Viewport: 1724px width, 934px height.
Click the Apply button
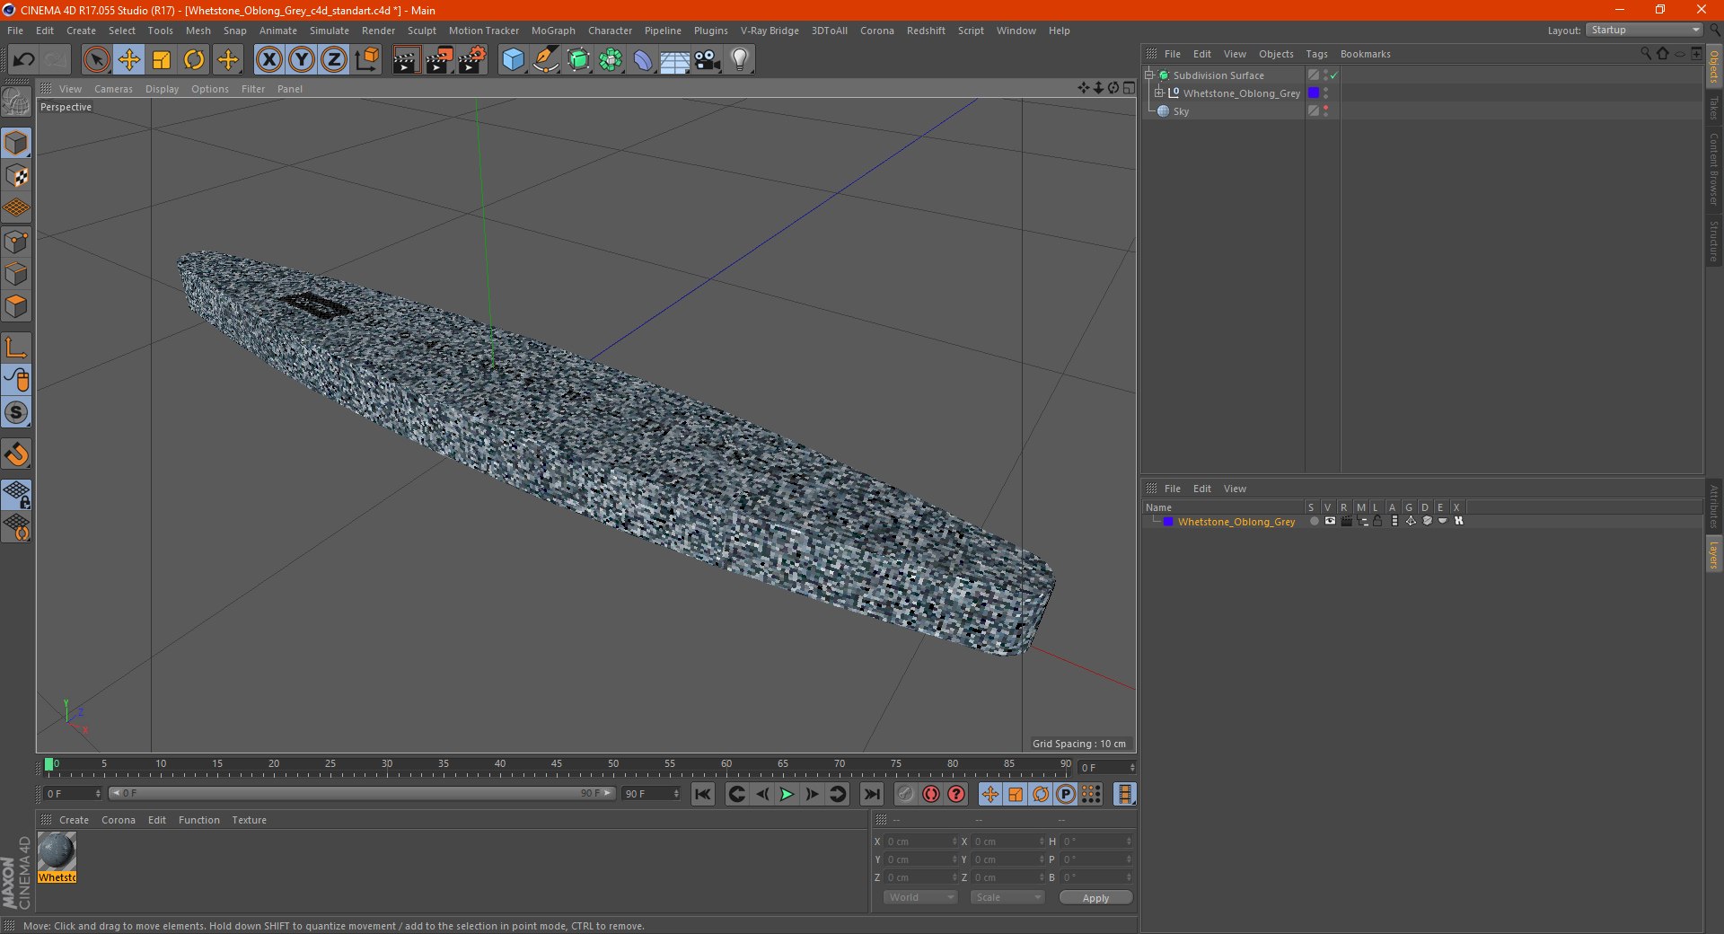tap(1095, 897)
